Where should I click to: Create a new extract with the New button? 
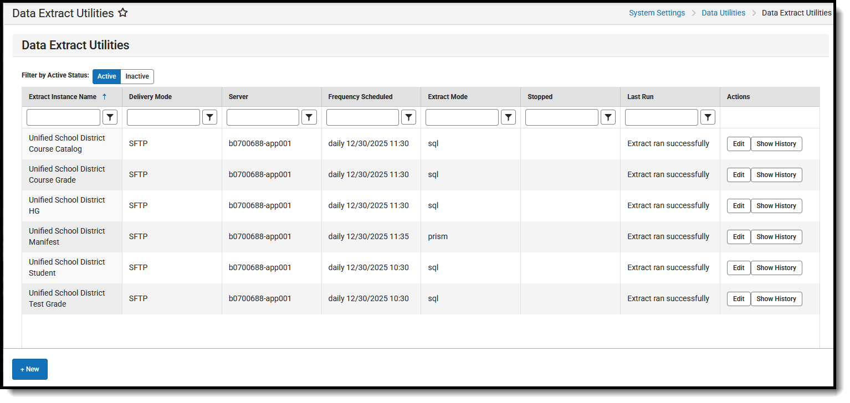tap(29, 369)
